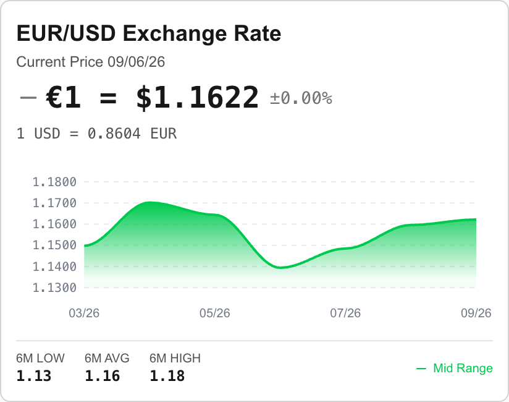The width and height of the screenshot is (509, 402).
Task: Click the 6M HIGH value 1.18
Action: (x=167, y=376)
